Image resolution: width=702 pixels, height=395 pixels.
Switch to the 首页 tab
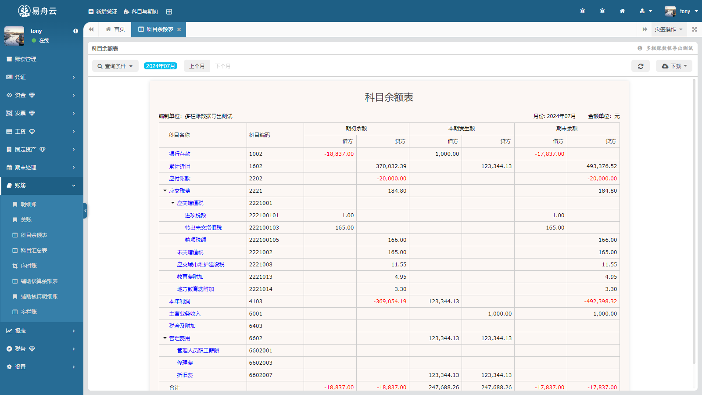click(115, 29)
